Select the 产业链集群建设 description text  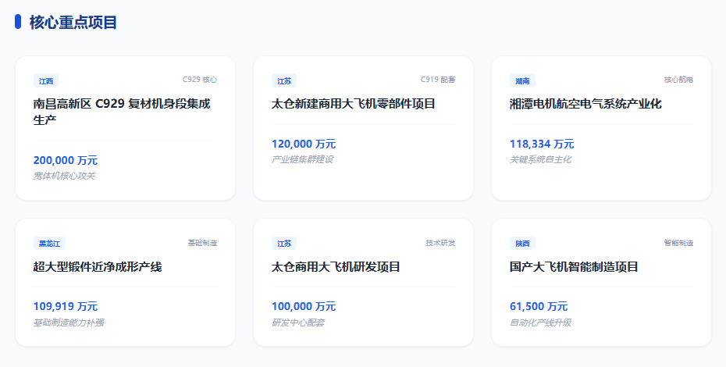coord(302,159)
